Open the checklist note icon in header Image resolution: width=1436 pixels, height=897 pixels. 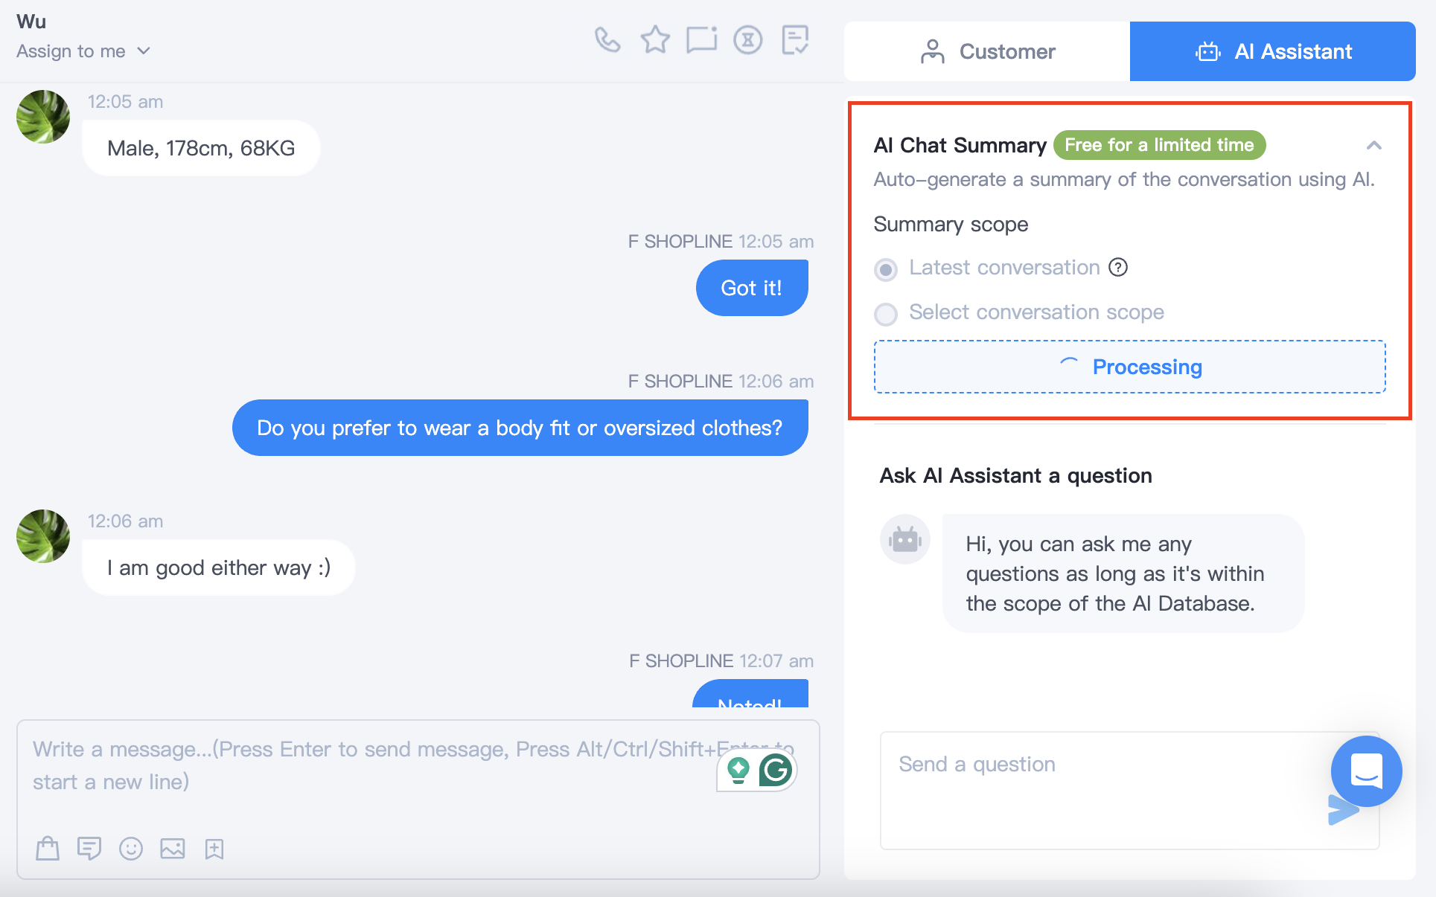tap(795, 40)
